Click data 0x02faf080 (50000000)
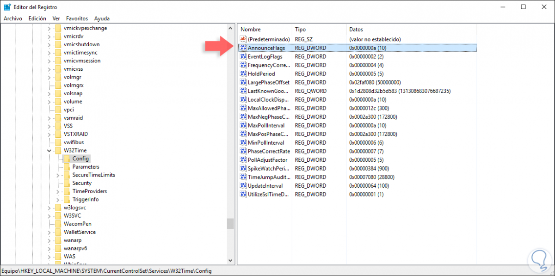This screenshot has width=555, height=276. (375, 82)
